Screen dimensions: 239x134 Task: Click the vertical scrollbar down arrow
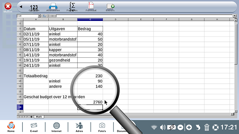236,111
